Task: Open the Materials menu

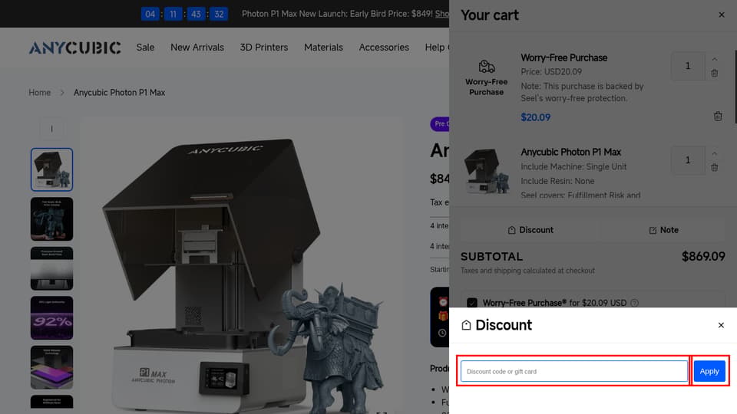Action: (x=323, y=48)
